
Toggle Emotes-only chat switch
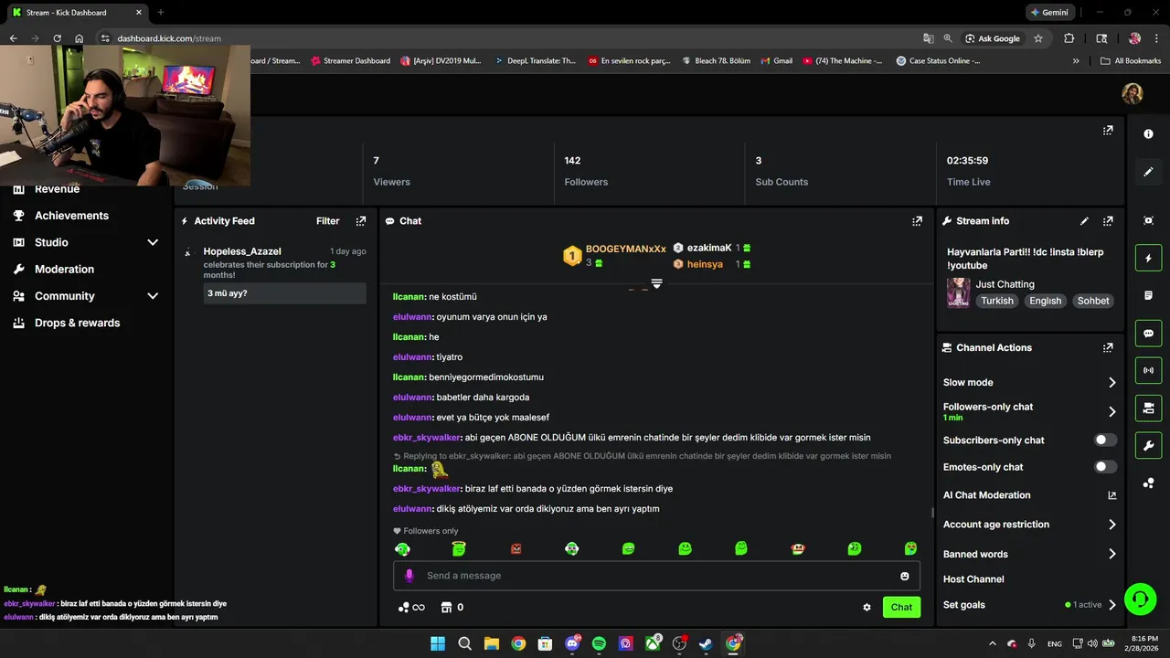coord(1105,467)
